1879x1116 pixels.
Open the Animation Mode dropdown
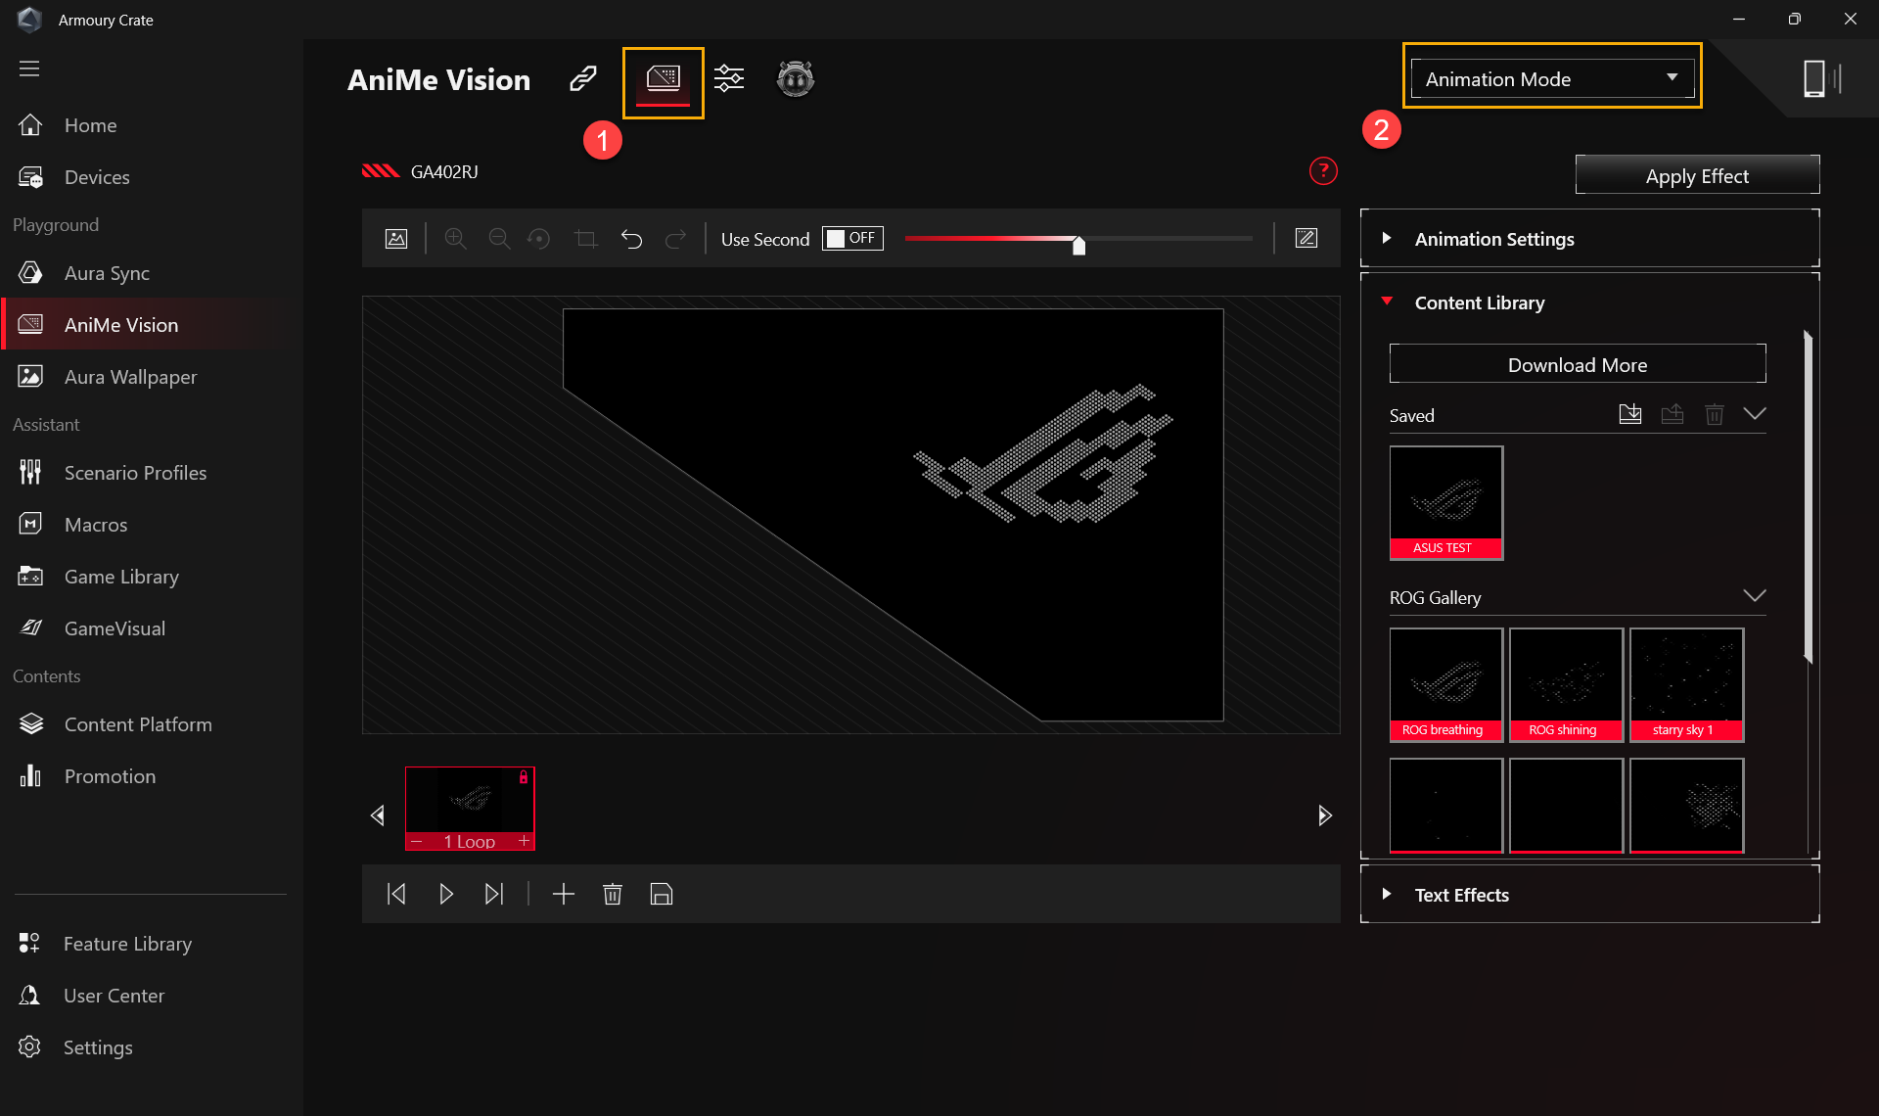[1552, 78]
